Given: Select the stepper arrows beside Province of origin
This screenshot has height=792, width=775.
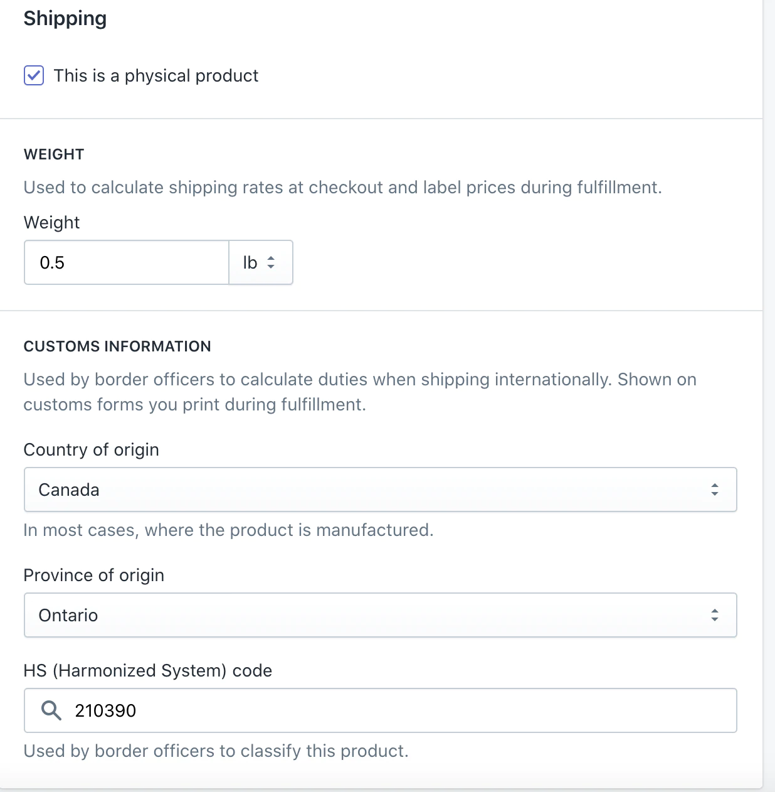Looking at the screenshot, I should click(x=715, y=615).
